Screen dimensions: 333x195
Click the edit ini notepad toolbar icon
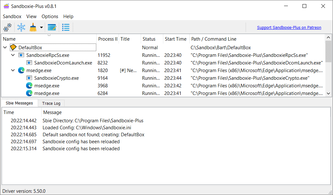(x=52, y=27)
